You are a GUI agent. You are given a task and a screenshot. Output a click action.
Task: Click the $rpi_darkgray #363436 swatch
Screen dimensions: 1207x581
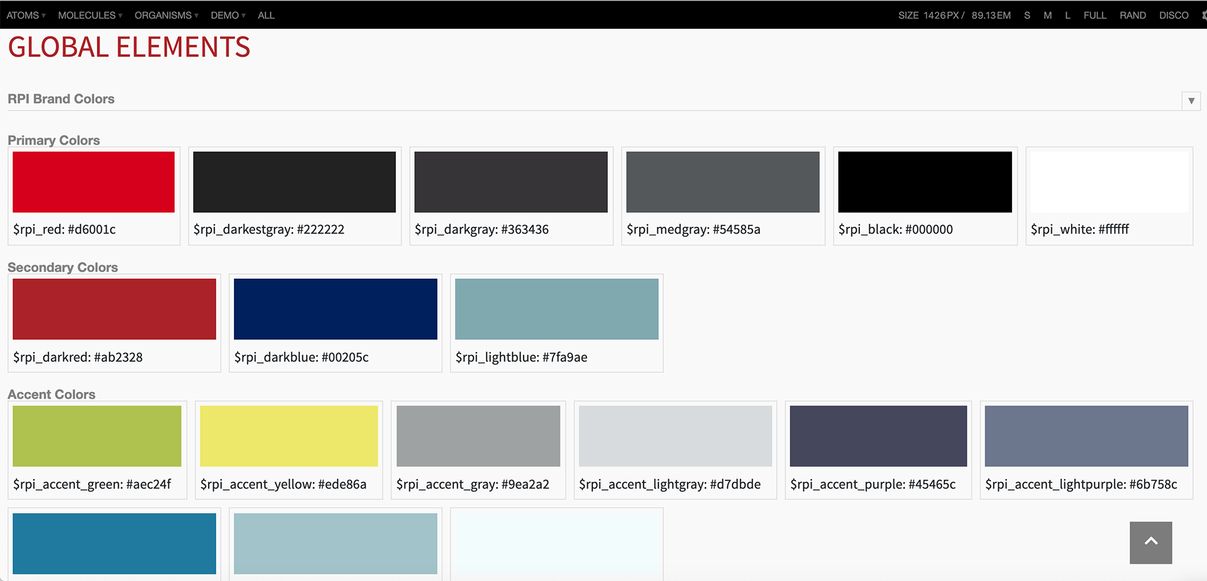(510, 182)
